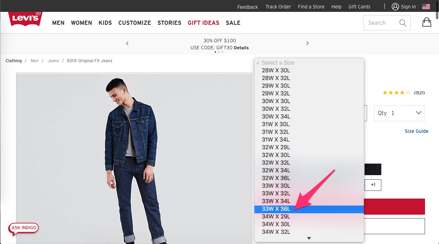Select the black color swatch
439x244 pixels.
[373, 169]
